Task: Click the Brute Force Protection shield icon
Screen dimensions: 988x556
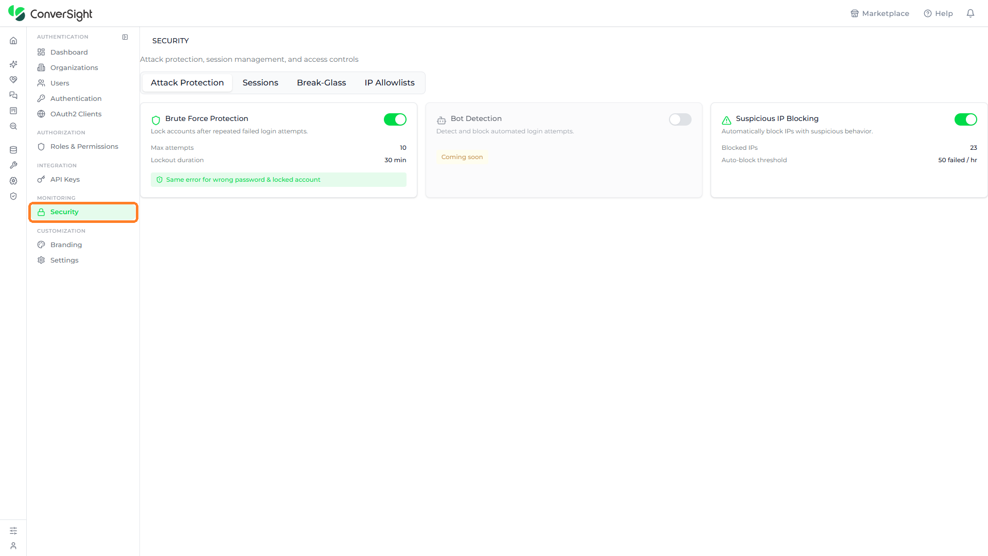Action: (x=156, y=120)
